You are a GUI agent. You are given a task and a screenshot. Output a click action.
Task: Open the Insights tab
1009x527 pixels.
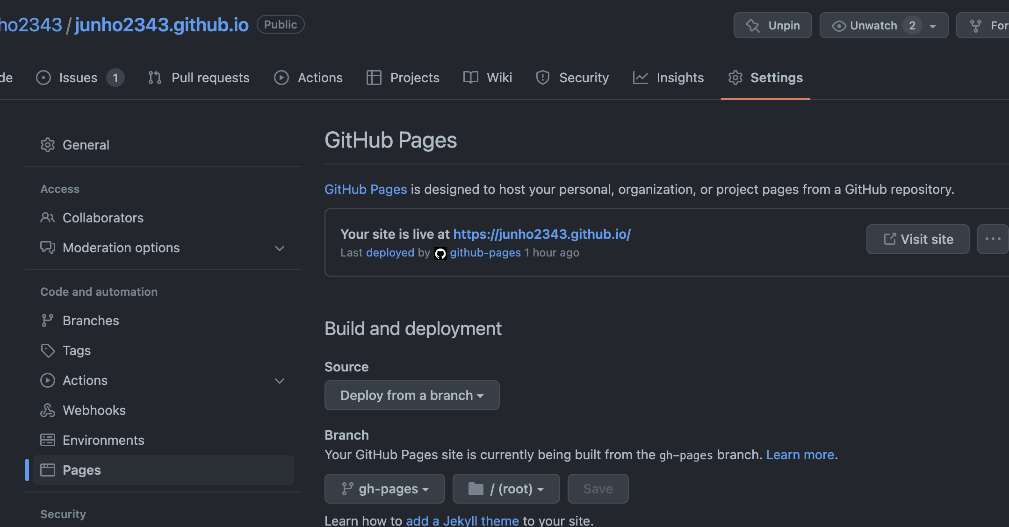668,78
